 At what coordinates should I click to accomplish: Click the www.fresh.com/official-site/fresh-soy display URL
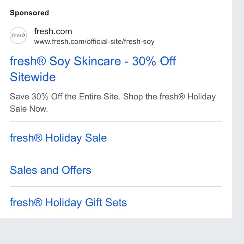pos(94,41)
